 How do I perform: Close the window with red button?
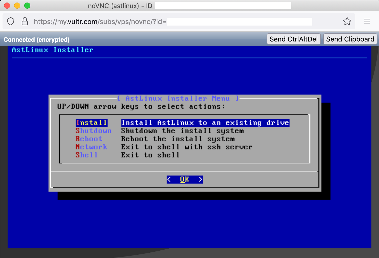click(x=7, y=6)
